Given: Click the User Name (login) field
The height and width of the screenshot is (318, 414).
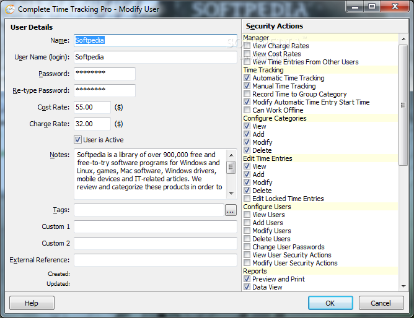Looking at the screenshot, I should pos(155,57).
